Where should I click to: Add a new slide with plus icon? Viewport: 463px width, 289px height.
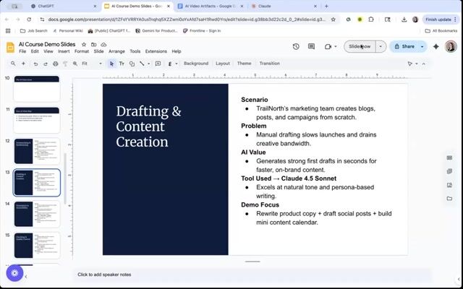pos(23,64)
